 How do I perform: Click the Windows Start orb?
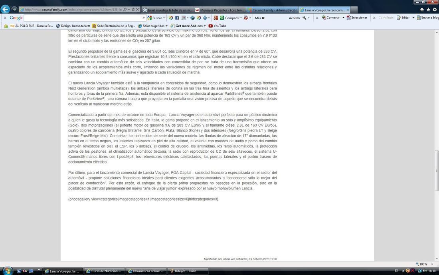tap(8, 271)
